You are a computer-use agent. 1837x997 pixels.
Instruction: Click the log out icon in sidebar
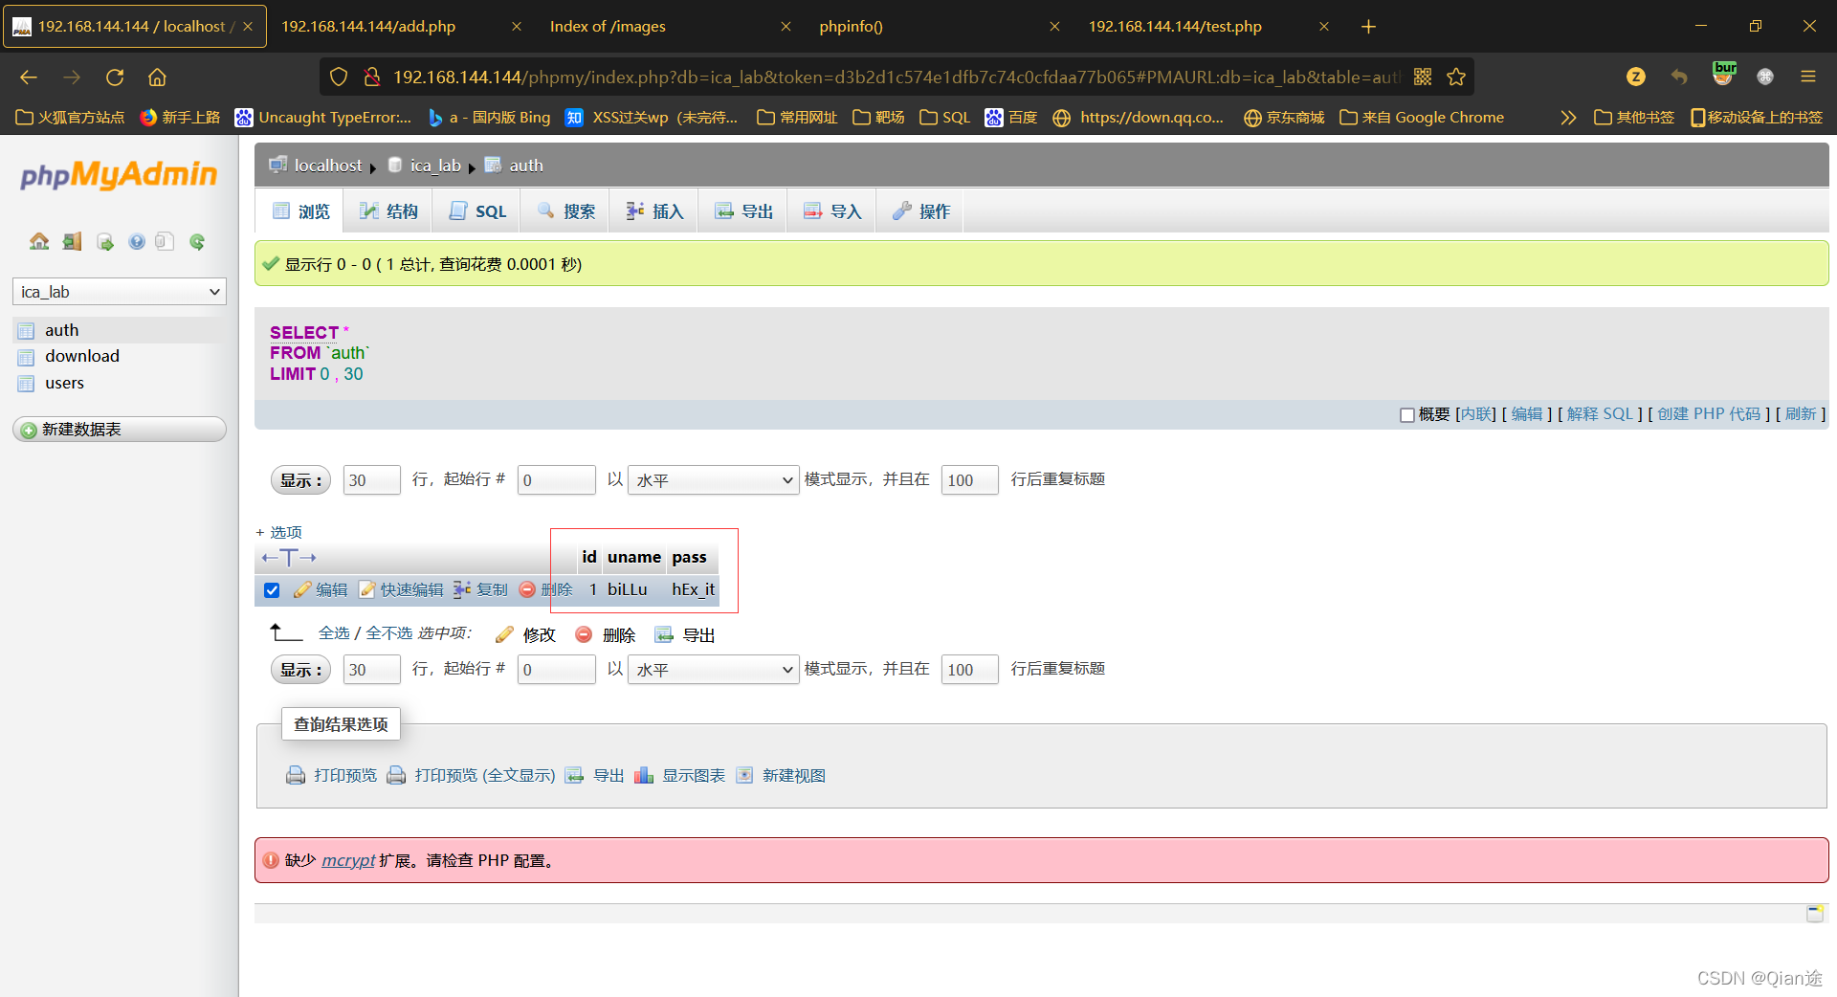tap(72, 241)
